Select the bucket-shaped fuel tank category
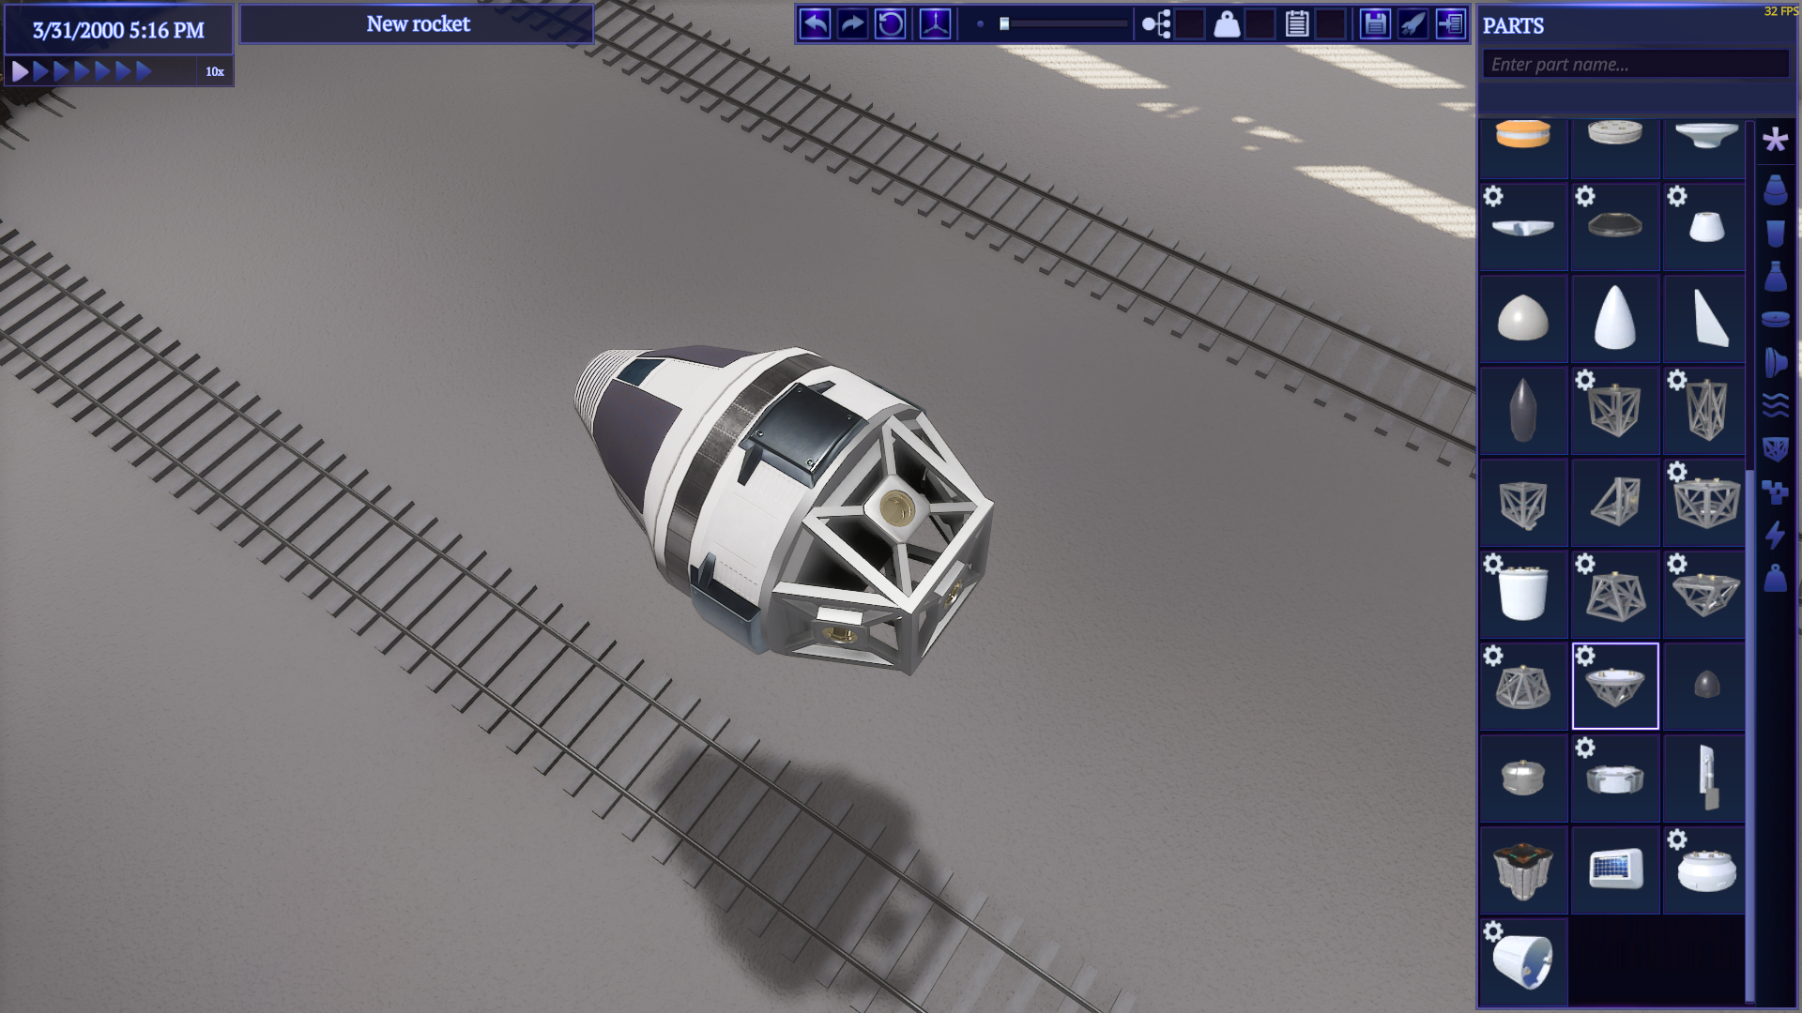This screenshot has height=1013, width=1802. click(1775, 233)
